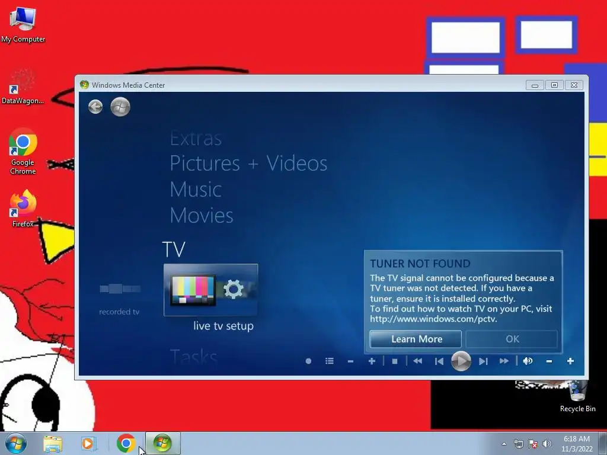607x455 pixels.
Task: Open the Action Center flag icon
Action: click(533, 444)
